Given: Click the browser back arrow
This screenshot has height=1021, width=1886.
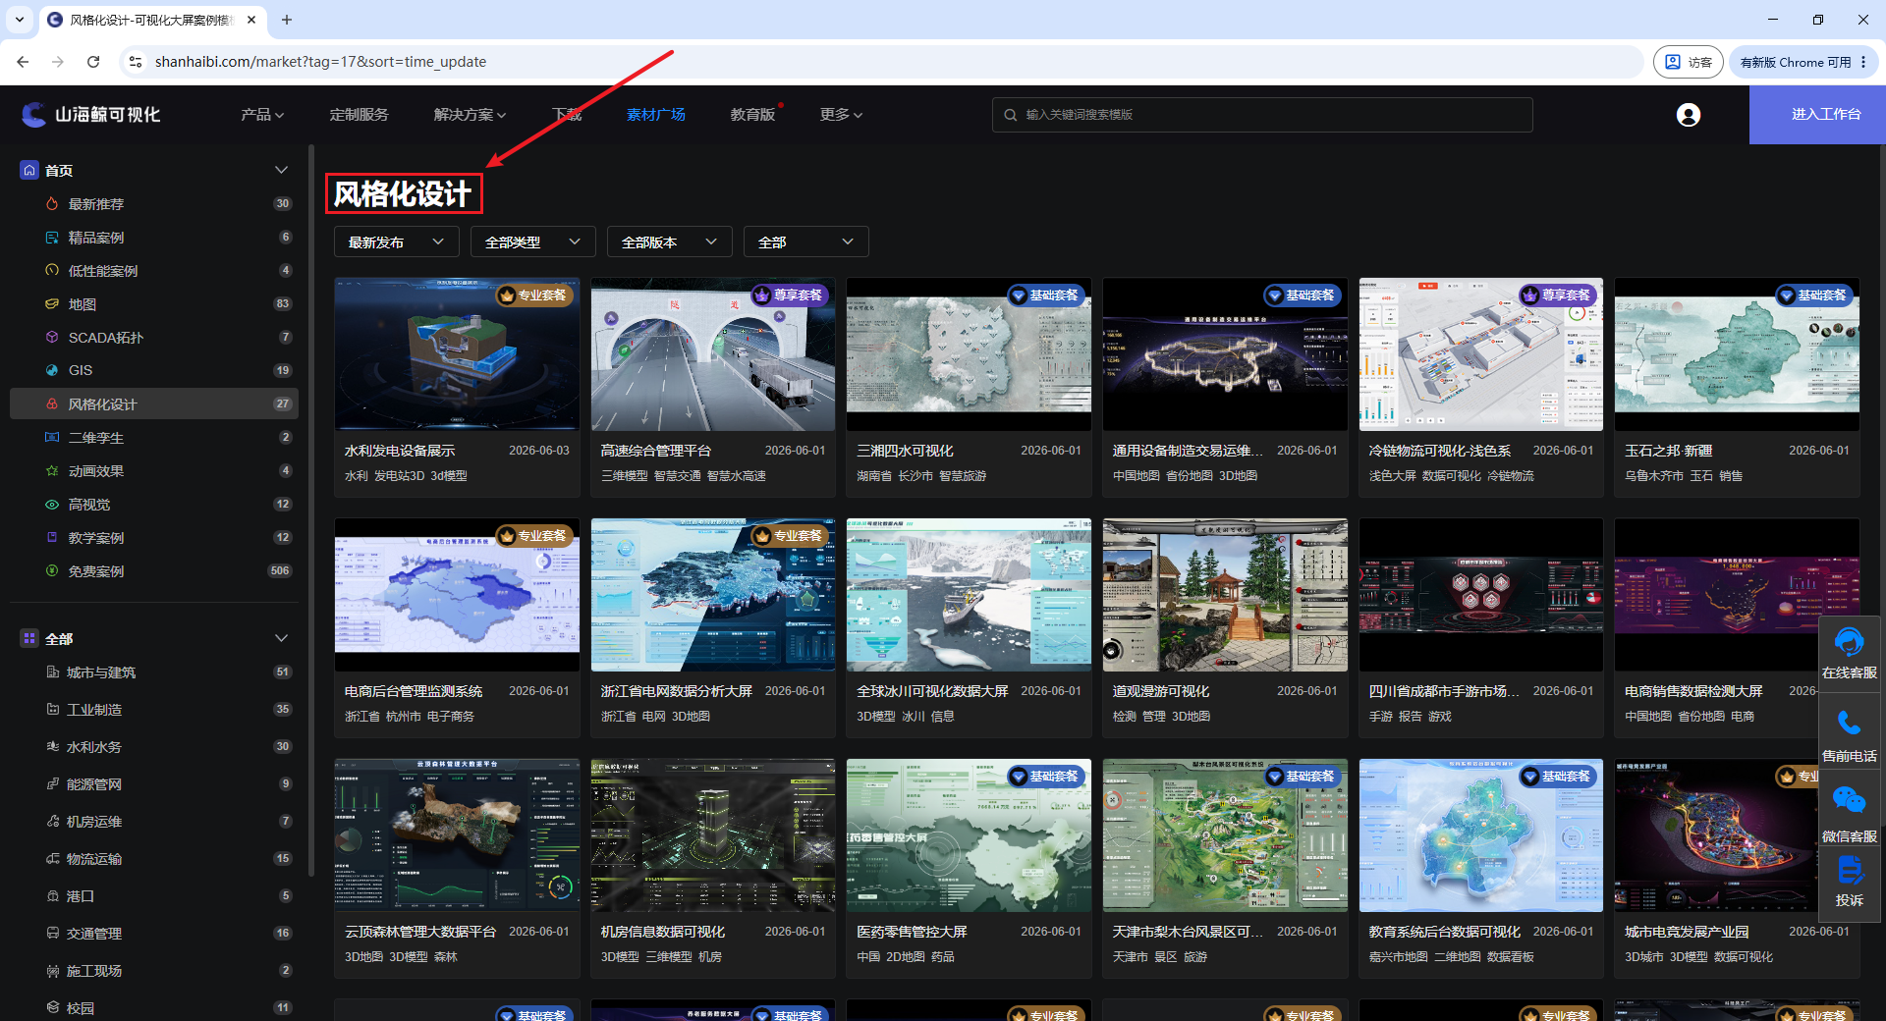Looking at the screenshot, I should click(23, 62).
